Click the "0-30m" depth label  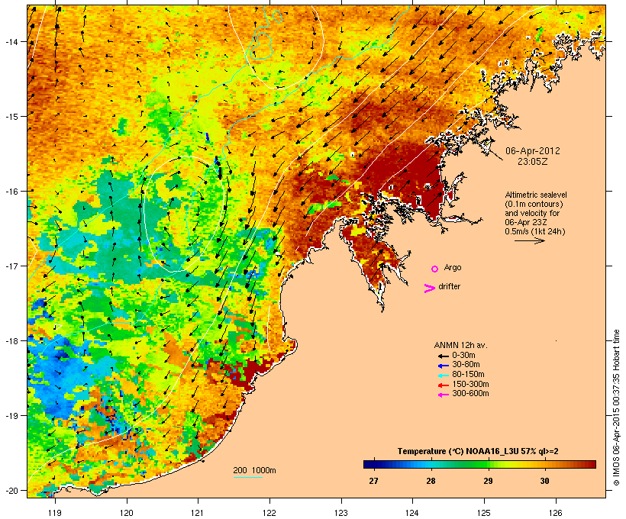pyautogui.click(x=463, y=356)
